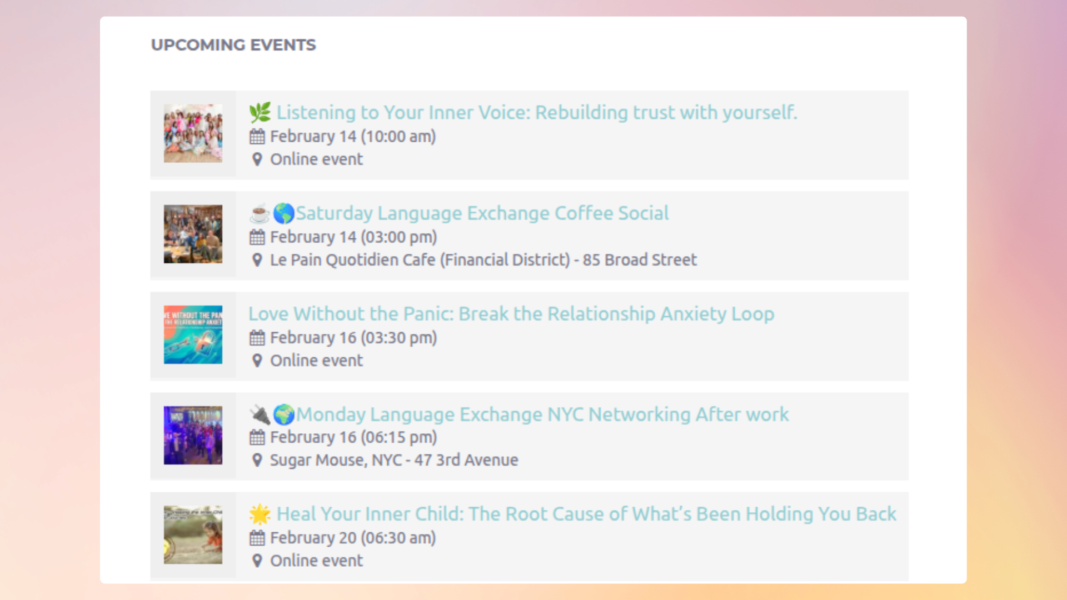Click the Heal Your Inner Child thumbnail
1067x600 pixels.
pyautogui.click(x=193, y=535)
